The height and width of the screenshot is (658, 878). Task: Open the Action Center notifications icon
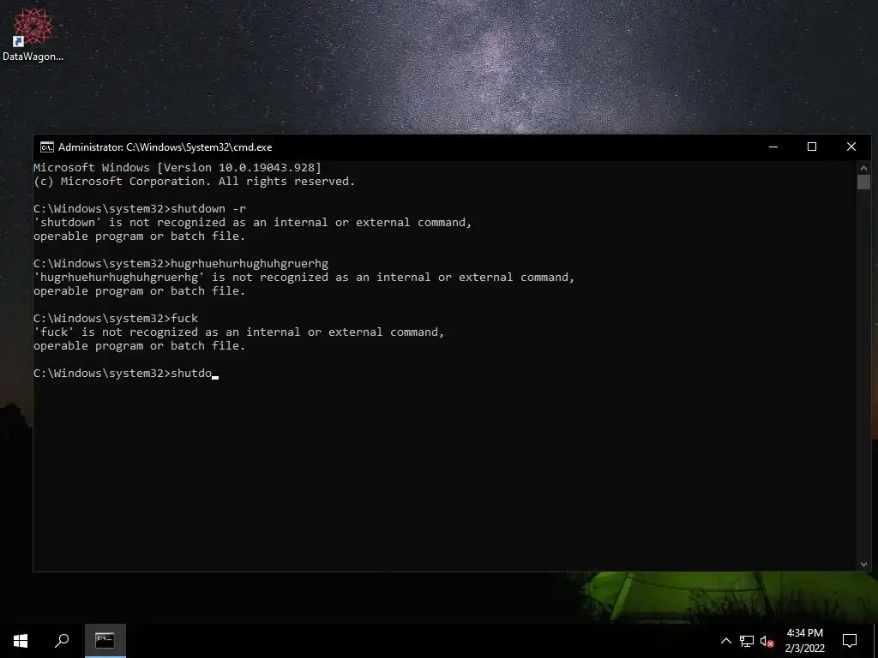tap(850, 641)
